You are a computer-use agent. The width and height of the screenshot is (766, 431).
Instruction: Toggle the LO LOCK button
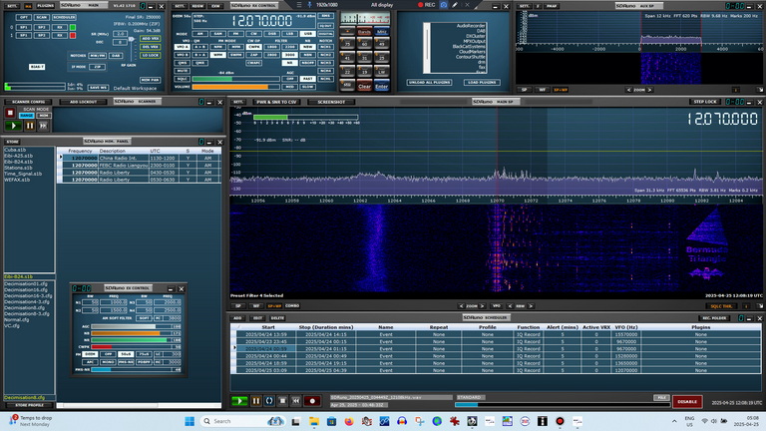[x=150, y=57]
